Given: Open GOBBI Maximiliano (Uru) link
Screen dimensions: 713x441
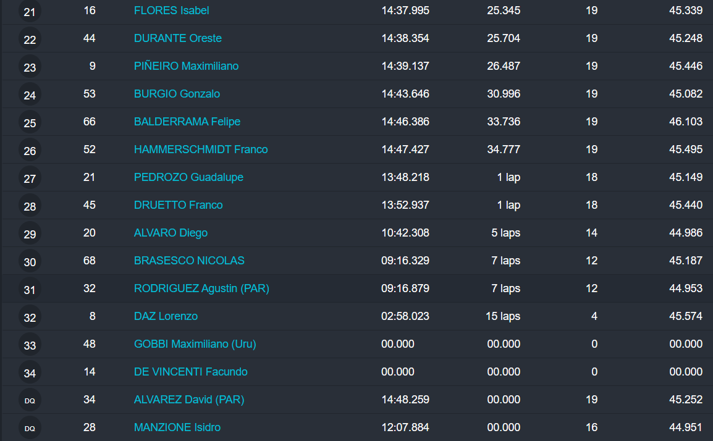Looking at the screenshot, I should click(x=195, y=344).
